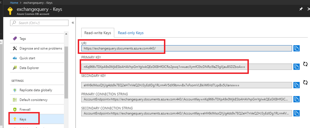Click the Data Explorer icon
The width and height of the screenshot is (310, 128).
pos(15,68)
